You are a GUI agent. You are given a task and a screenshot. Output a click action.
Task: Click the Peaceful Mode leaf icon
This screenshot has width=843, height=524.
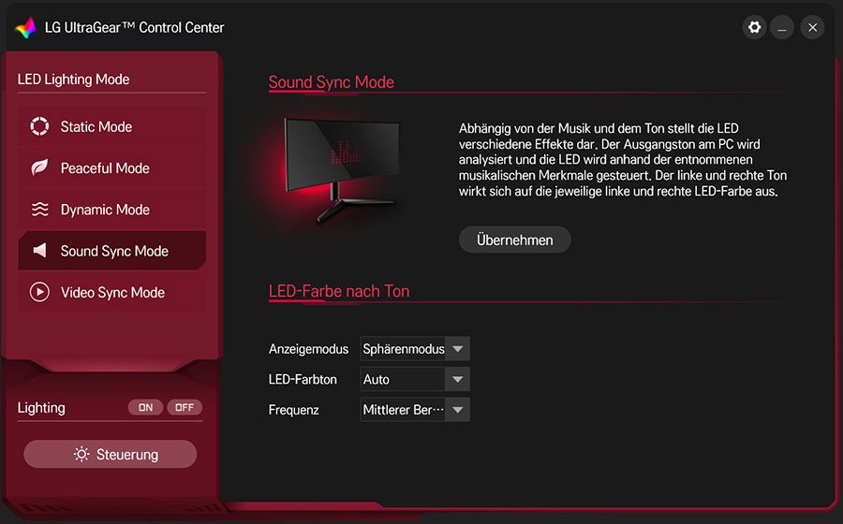tap(39, 167)
